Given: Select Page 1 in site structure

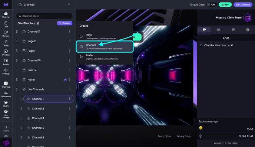Looking at the screenshot, I should (x=31, y=50).
